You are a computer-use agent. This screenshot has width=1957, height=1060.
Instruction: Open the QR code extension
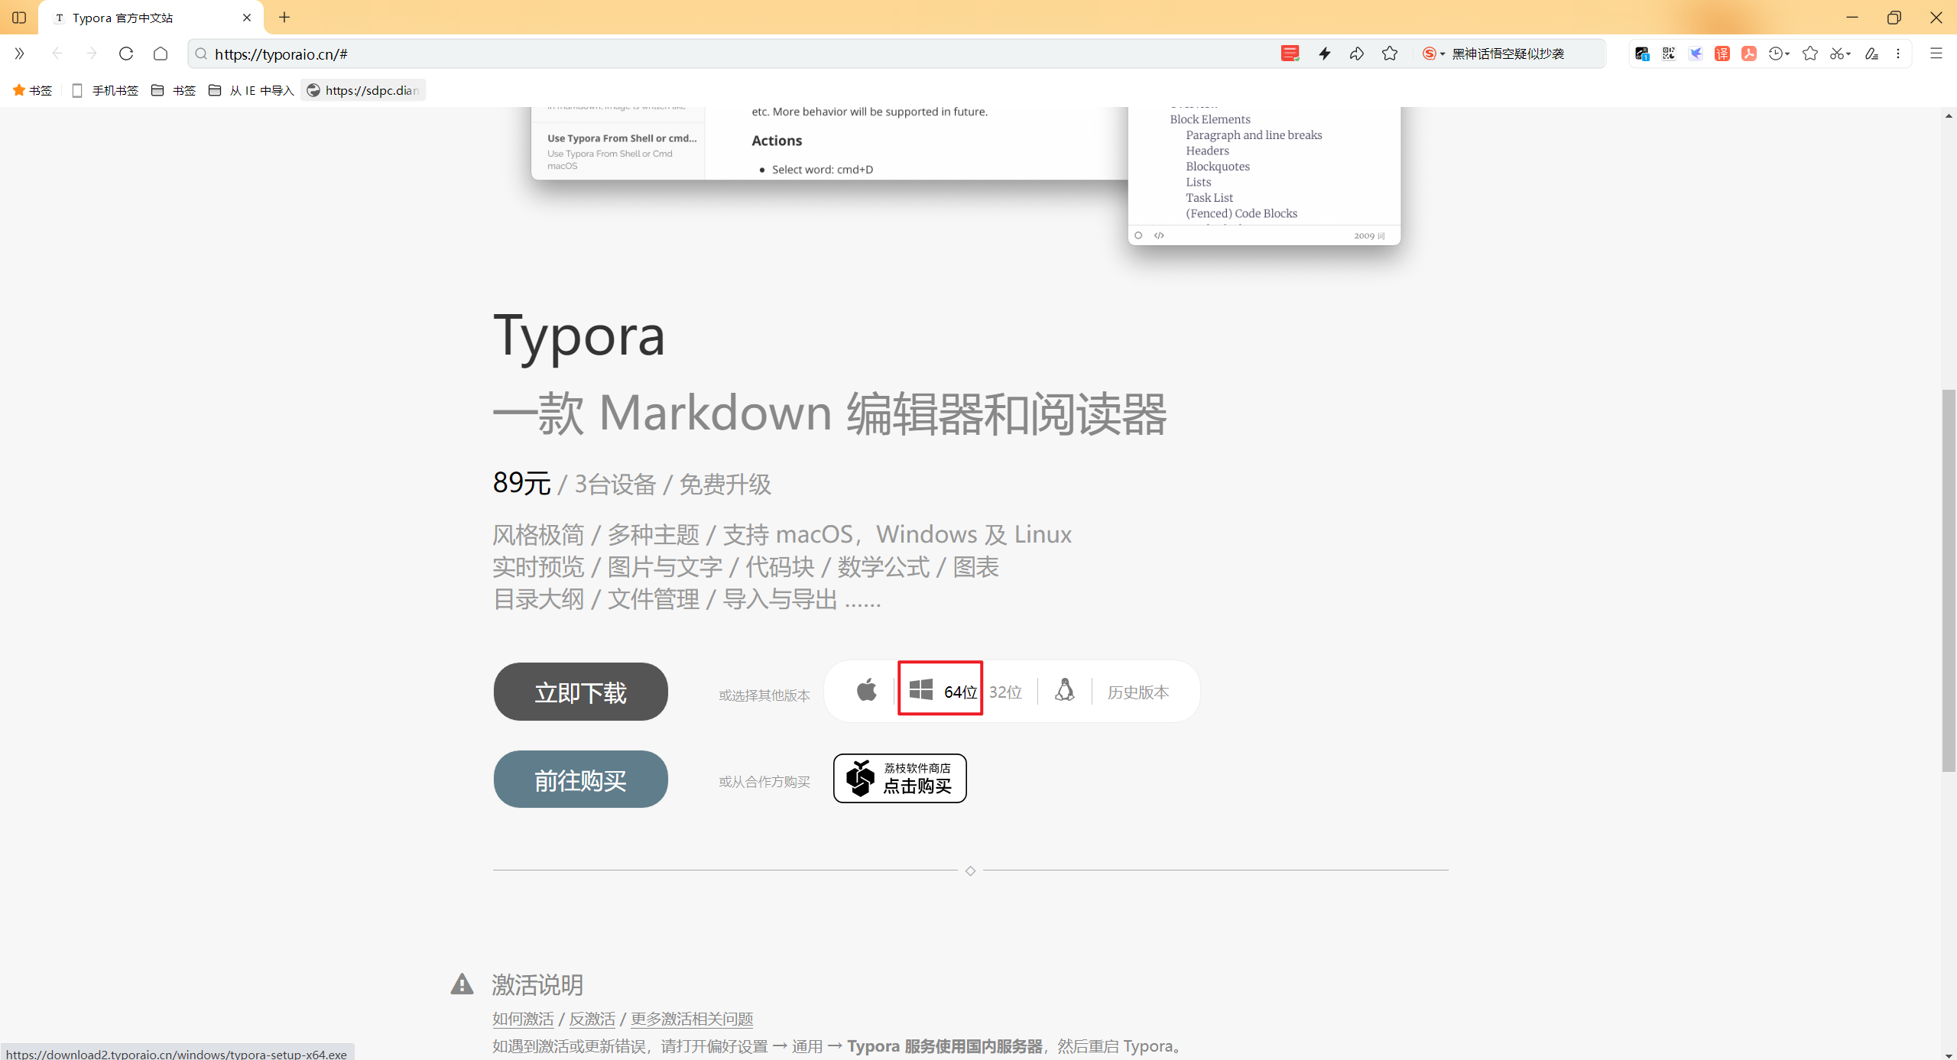coord(1669,53)
